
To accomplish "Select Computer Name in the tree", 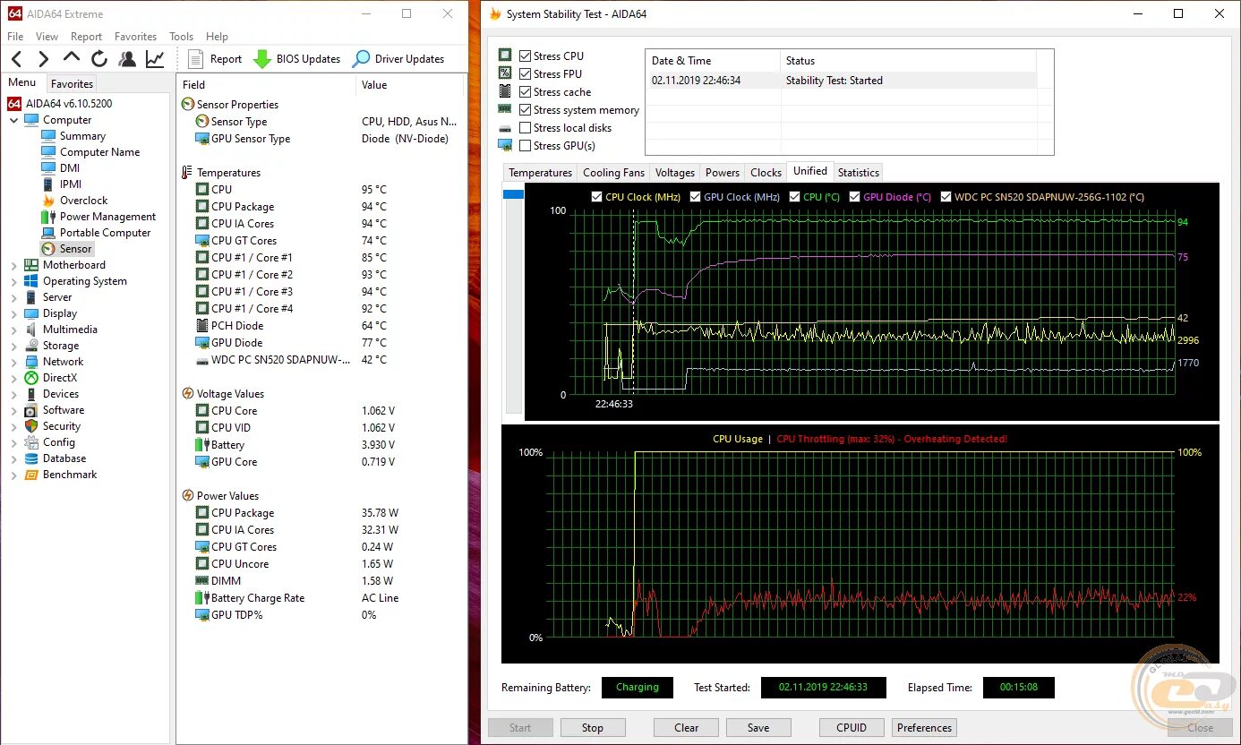I will (x=99, y=152).
